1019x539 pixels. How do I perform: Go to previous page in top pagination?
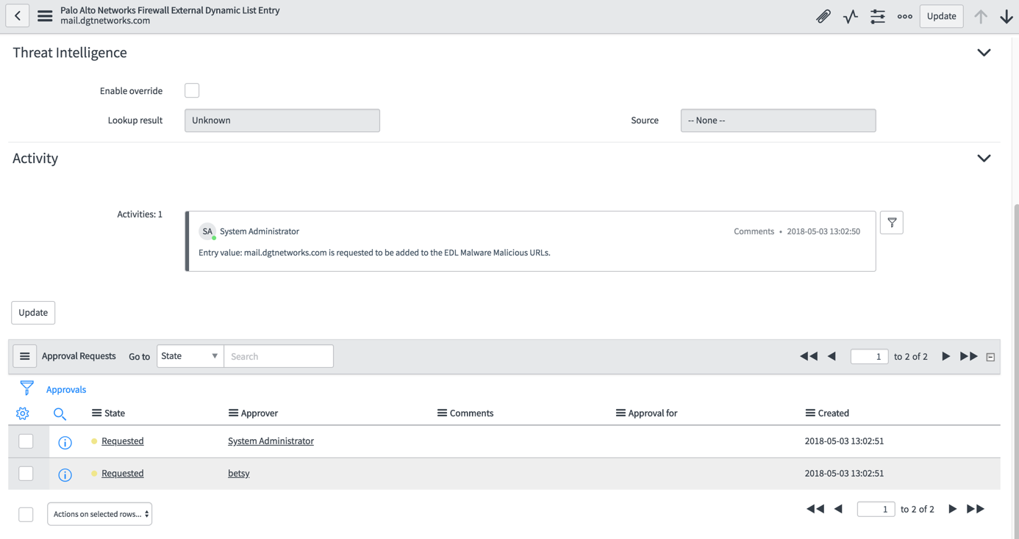832,356
